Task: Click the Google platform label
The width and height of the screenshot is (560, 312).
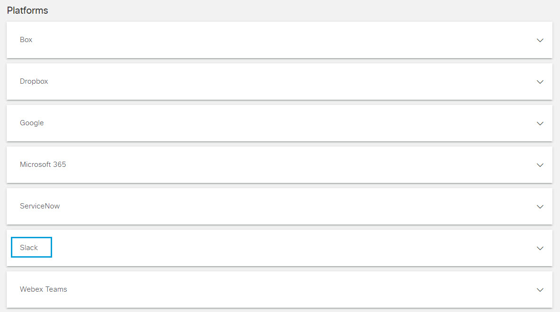Action: pos(32,123)
